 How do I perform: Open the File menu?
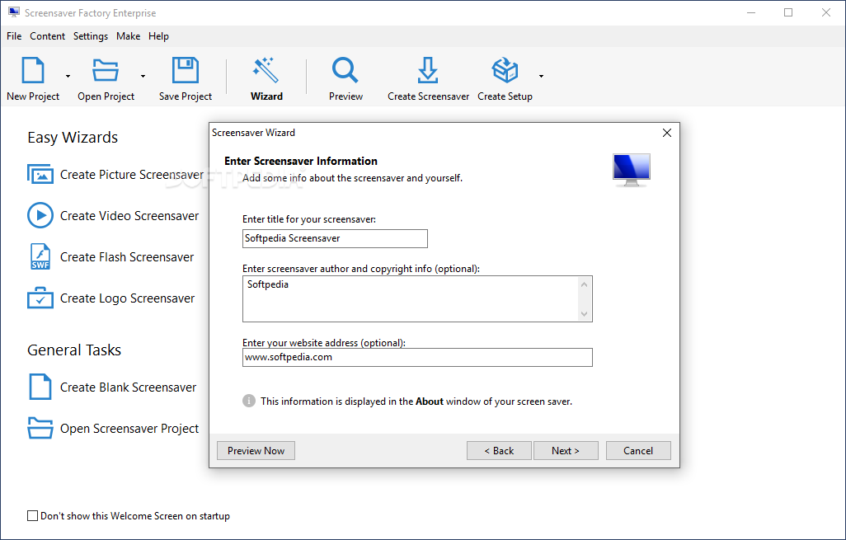(14, 36)
